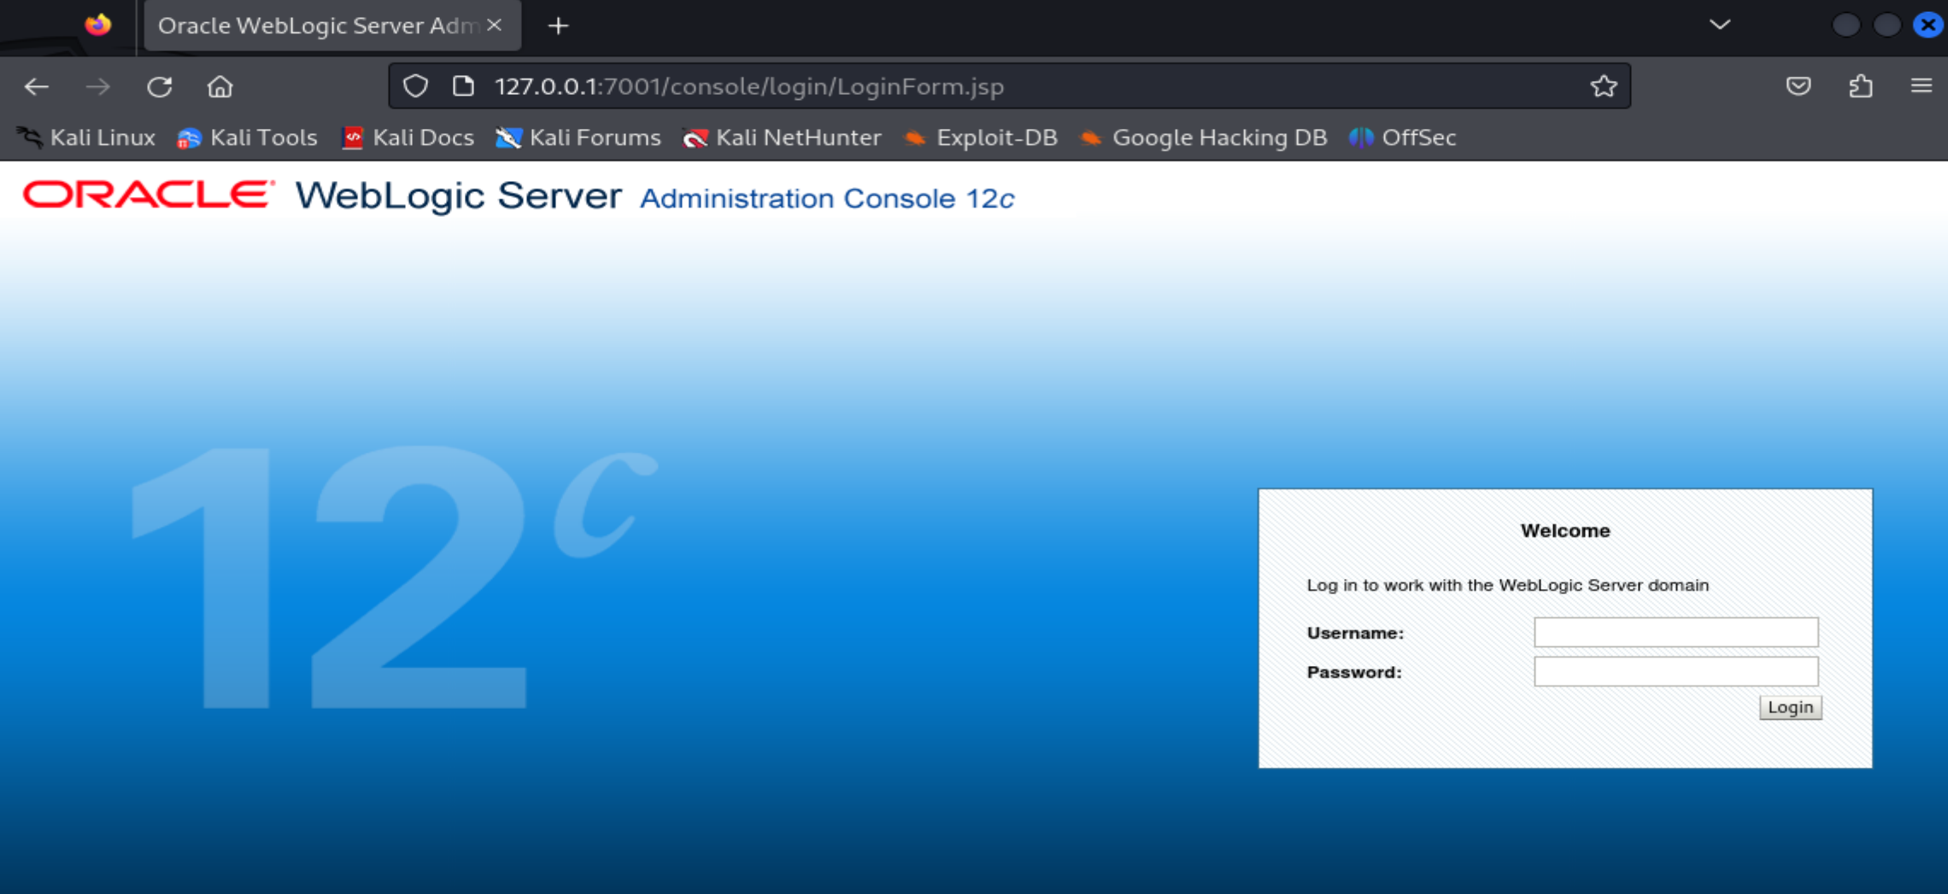Click the Oracle logo
The image size is (1948, 894).
[x=149, y=195]
